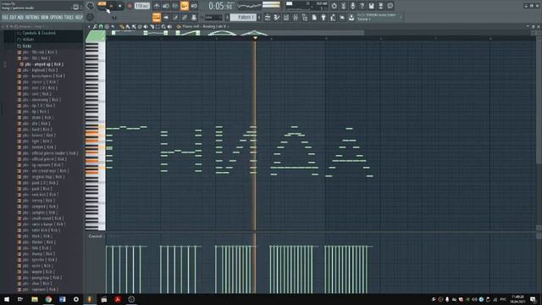The image size is (542, 305).
Task: Open the EDIT menu
Action: pos(14,17)
